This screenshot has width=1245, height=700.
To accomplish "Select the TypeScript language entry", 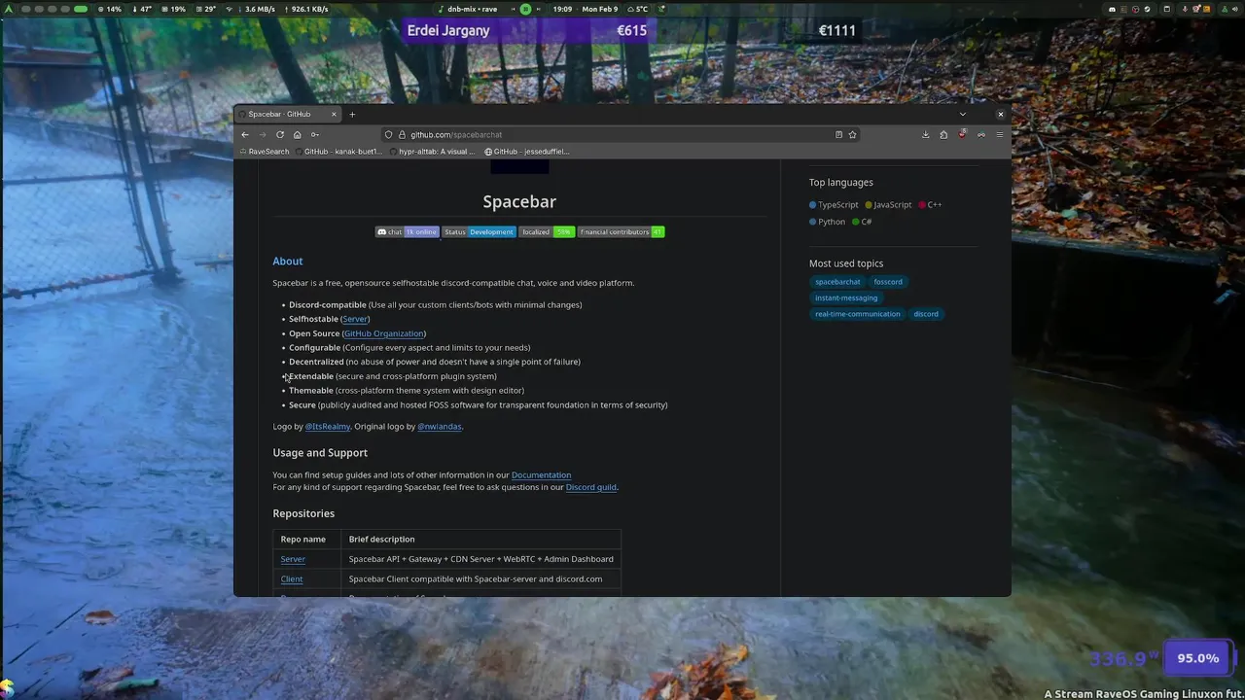I will point(834,205).
